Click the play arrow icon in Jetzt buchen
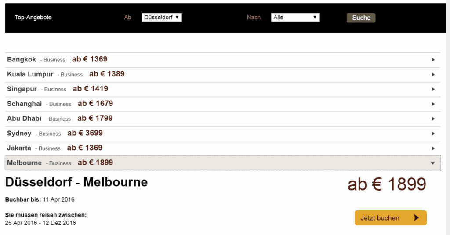This screenshot has height=235, width=450. click(416, 218)
